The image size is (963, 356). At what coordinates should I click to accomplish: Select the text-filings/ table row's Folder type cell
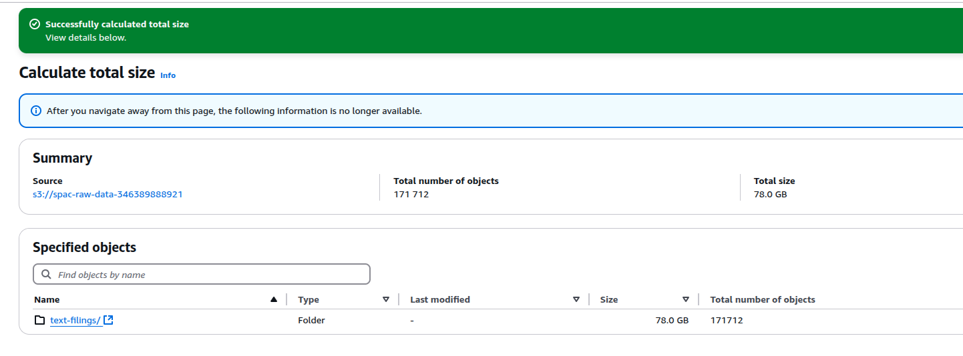coord(311,321)
